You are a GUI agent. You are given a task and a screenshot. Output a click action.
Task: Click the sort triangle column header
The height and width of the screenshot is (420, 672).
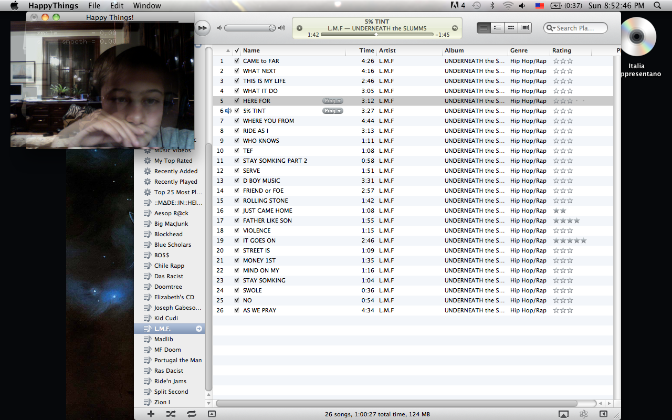(228, 51)
